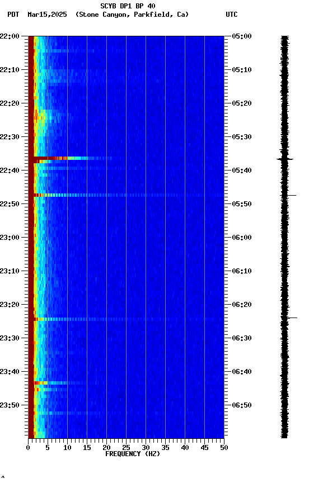Click the 'UTC' timezone label
This screenshot has height=483, width=309.
click(232, 15)
